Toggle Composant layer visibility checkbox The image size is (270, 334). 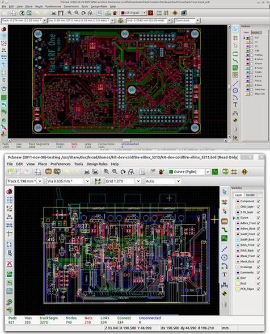(x=259, y=201)
